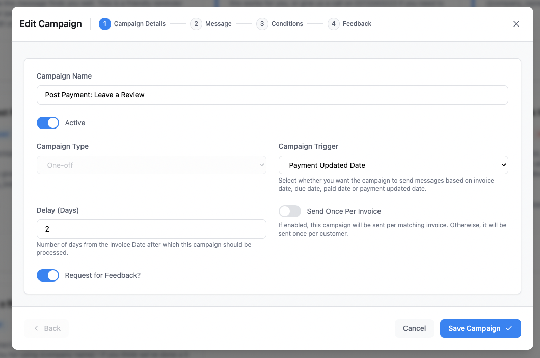Cancel editing the campaign
This screenshot has height=358, width=540.
(414, 328)
